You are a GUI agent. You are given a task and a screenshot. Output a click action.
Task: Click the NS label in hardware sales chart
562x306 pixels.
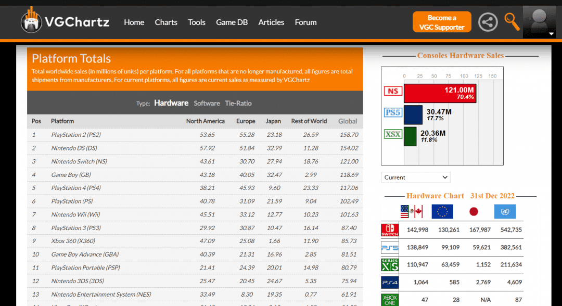393,91
